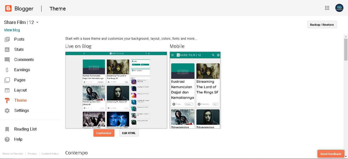Click the Help question mark icon
The image size is (348, 159).
(x=7, y=139)
